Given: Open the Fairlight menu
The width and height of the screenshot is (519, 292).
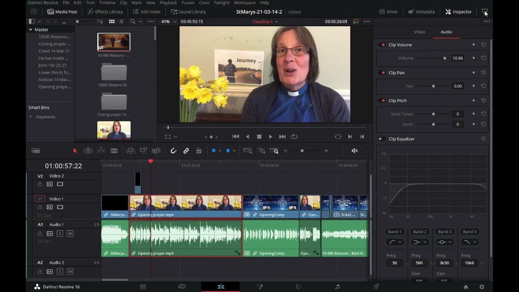Looking at the screenshot, I should click(222, 3).
